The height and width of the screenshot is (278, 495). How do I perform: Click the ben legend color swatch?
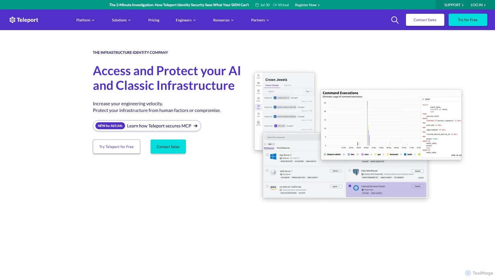pyautogui.click(x=349, y=154)
